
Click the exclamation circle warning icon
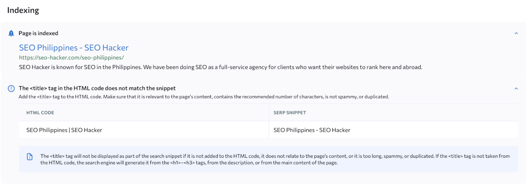(11, 89)
